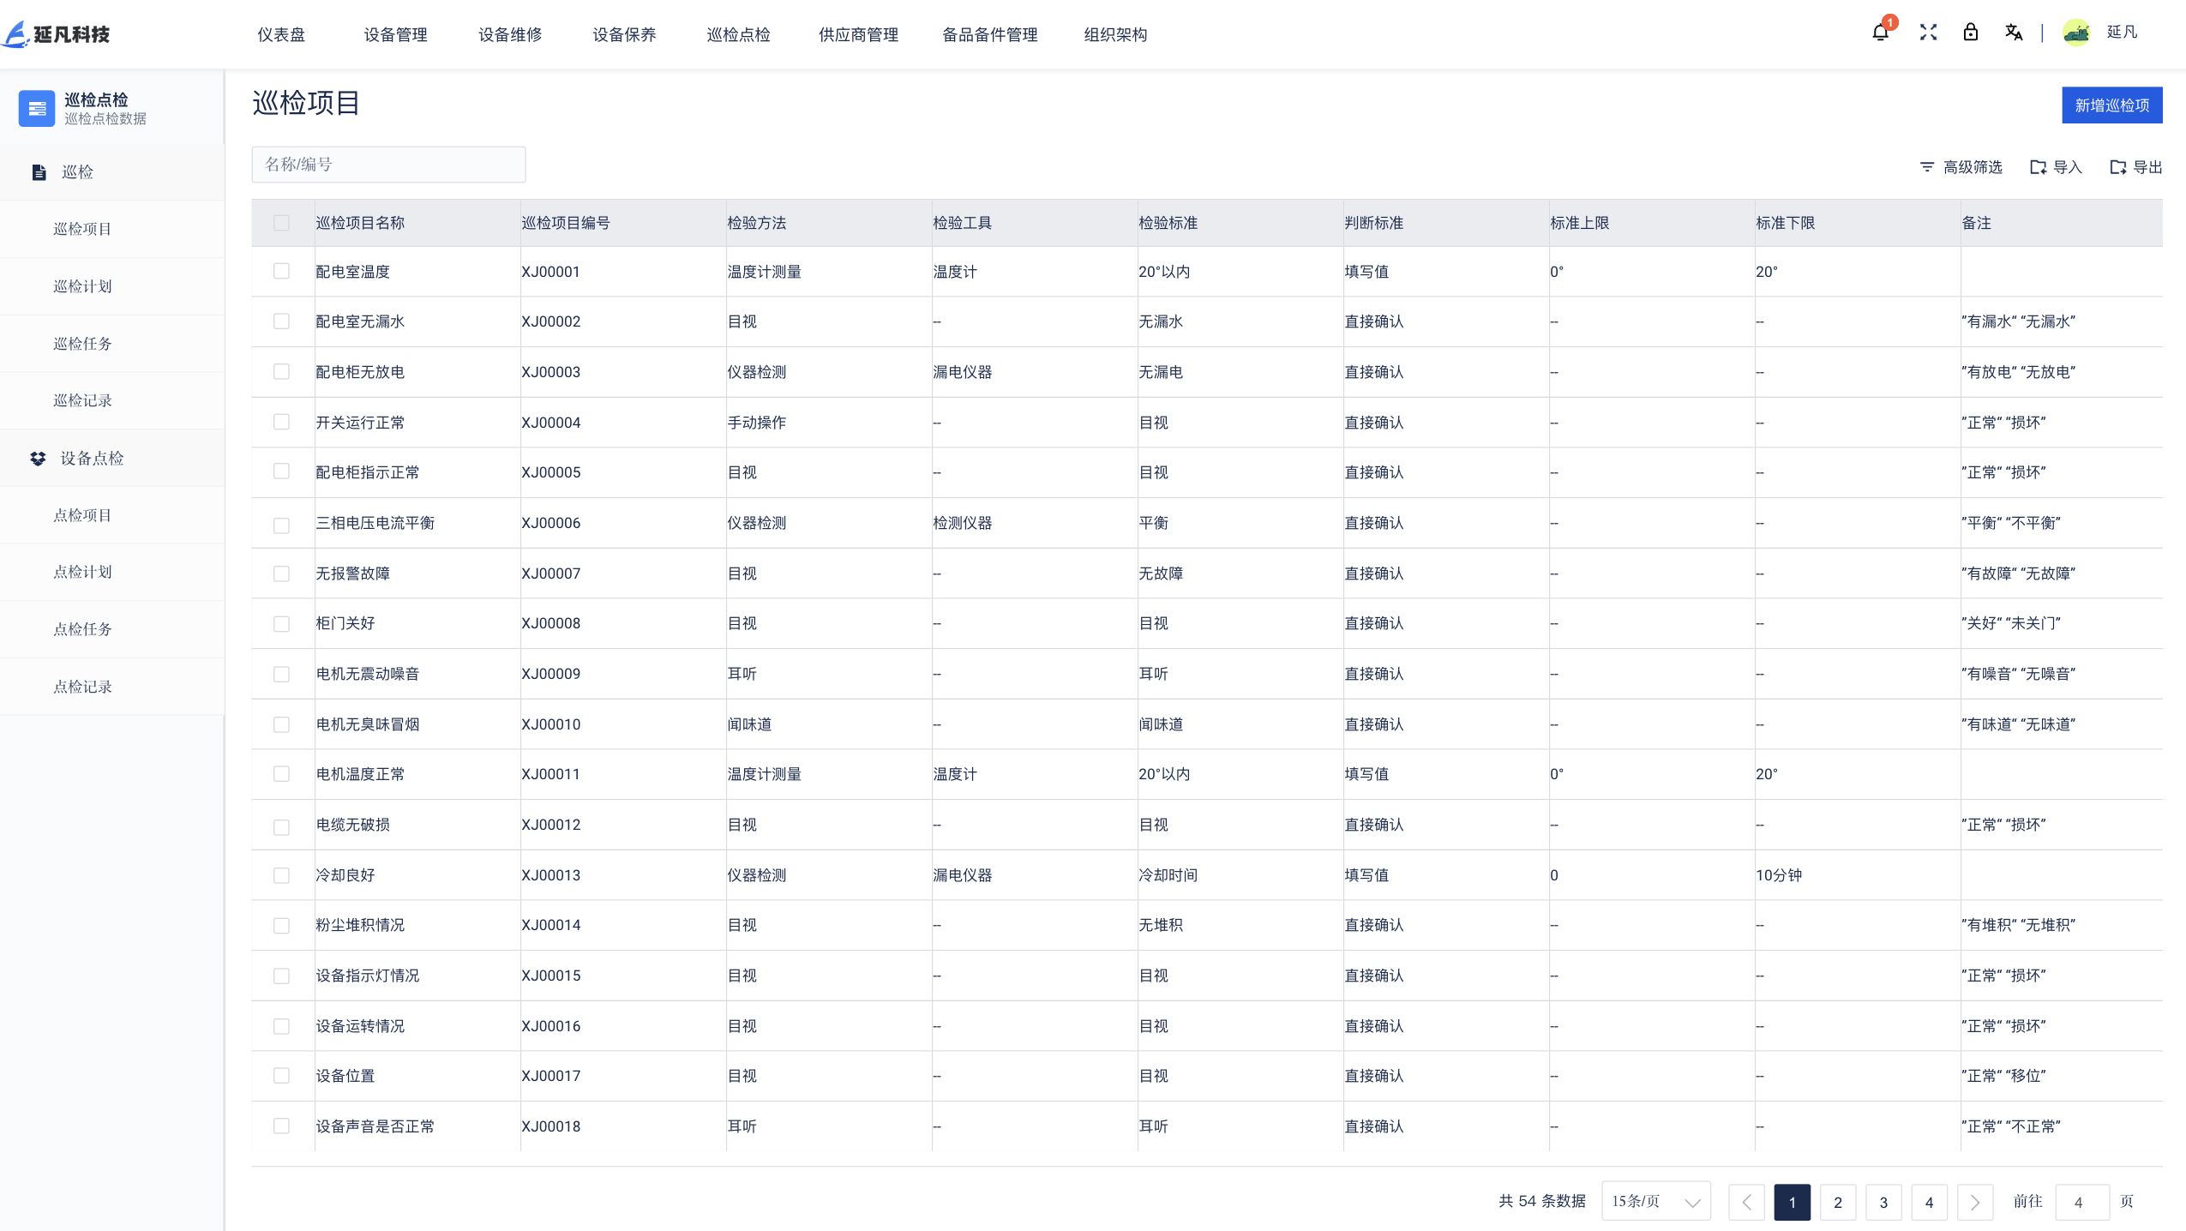Click the lock screen icon
This screenshot has height=1231, width=2186.
point(1969,33)
